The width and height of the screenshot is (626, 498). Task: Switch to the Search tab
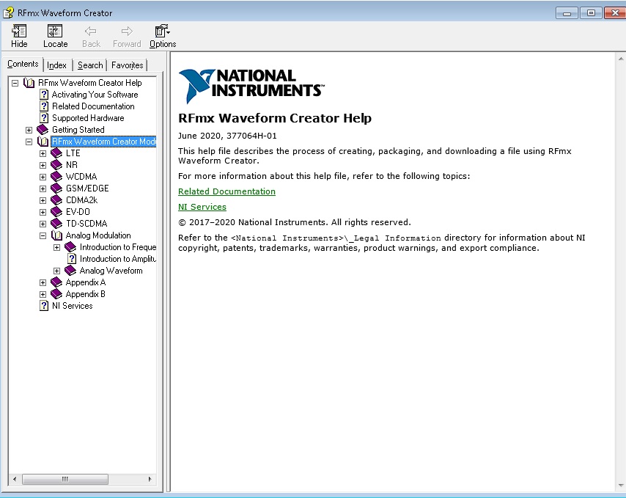tap(90, 65)
